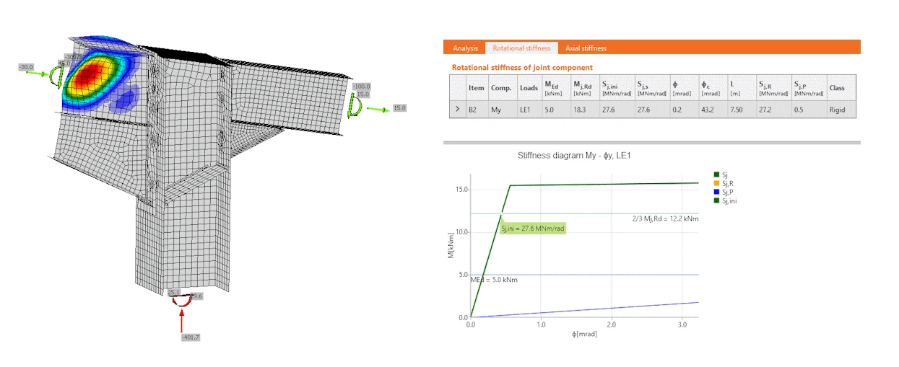The height and width of the screenshot is (367, 899).
Task: Toggle the Sj,ini legend entry
Action: pyautogui.click(x=726, y=201)
